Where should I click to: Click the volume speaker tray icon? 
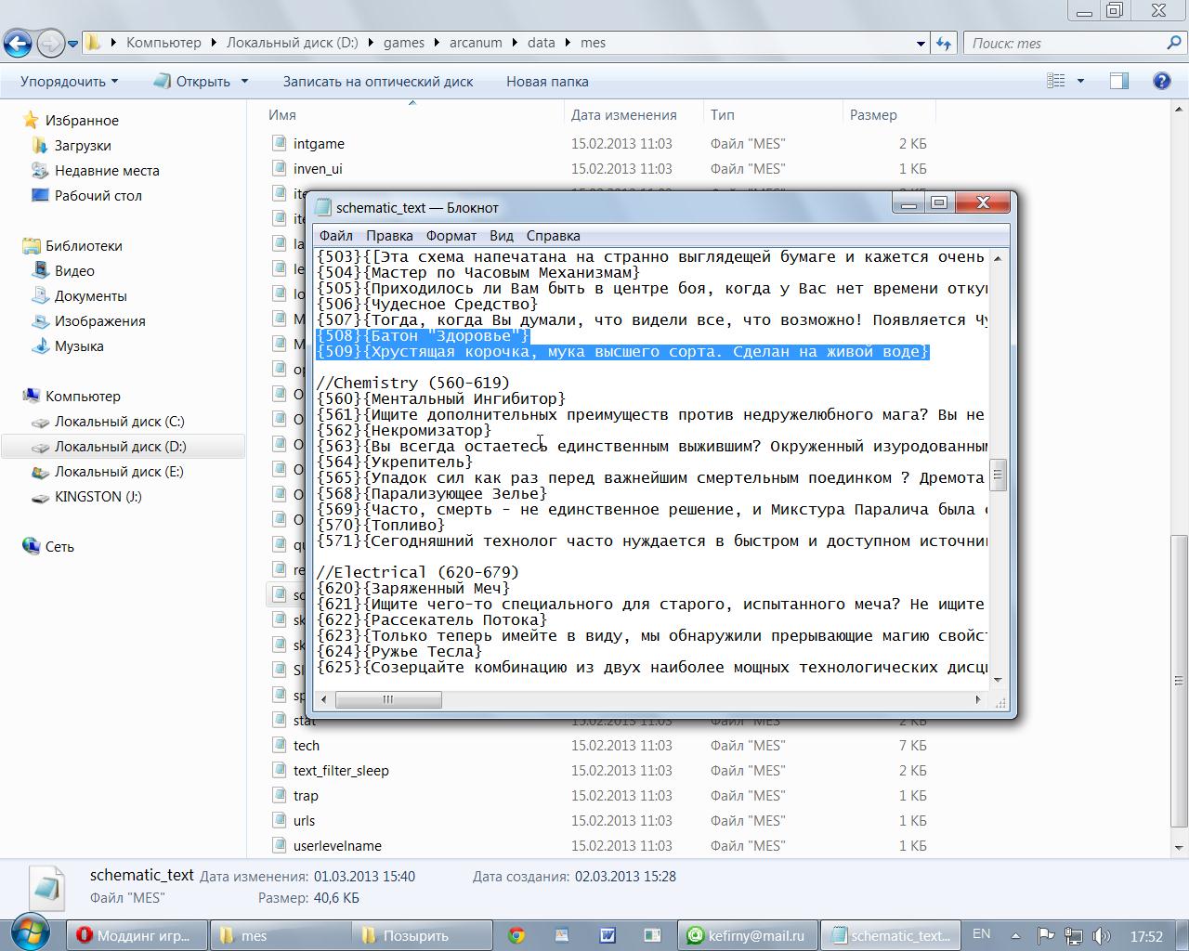tap(1102, 935)
